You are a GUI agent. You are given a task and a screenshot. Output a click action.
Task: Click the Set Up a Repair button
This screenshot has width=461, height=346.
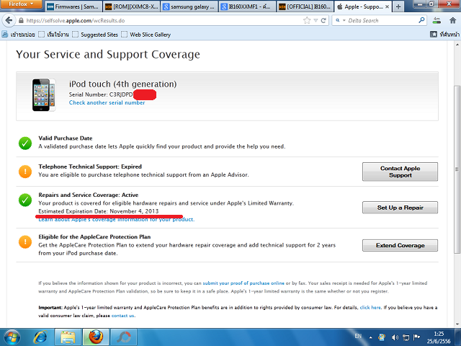pos(400,208)
